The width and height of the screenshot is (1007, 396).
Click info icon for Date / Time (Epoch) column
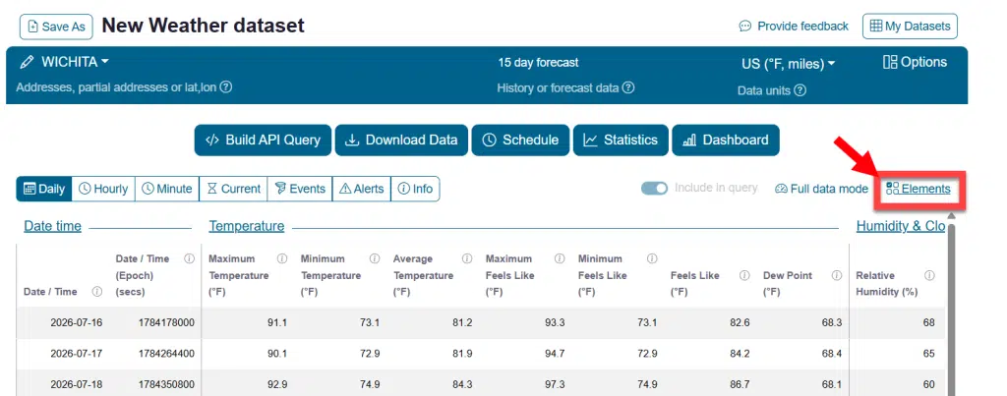(190, 258)
